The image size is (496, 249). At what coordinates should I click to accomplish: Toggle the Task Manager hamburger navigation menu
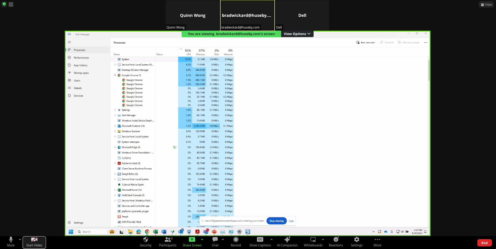(x=69, y=42)
